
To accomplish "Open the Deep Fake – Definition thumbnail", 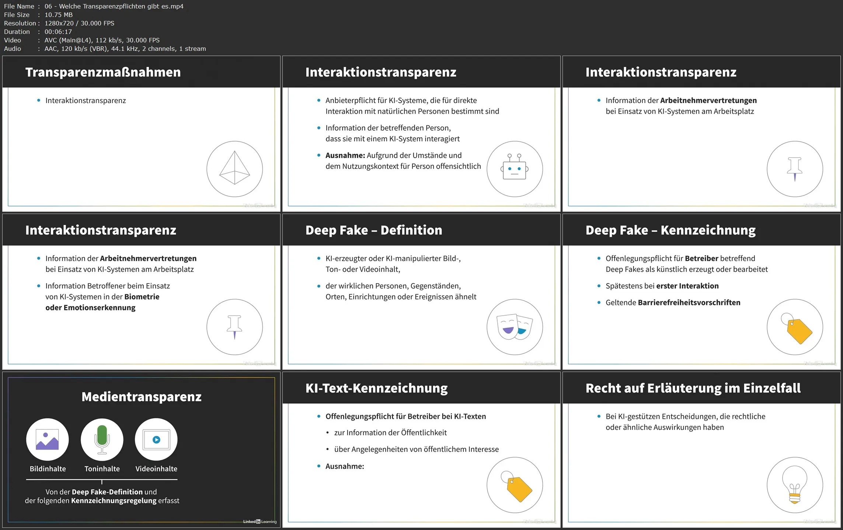I will (421, 292).
